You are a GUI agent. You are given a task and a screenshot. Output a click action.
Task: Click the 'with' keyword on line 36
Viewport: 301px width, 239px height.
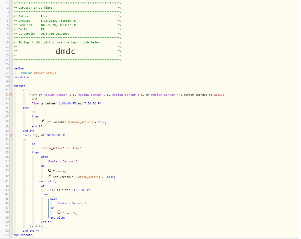(44, 157)
